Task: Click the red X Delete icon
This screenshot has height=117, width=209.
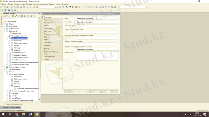Action: tap(22, 16)
